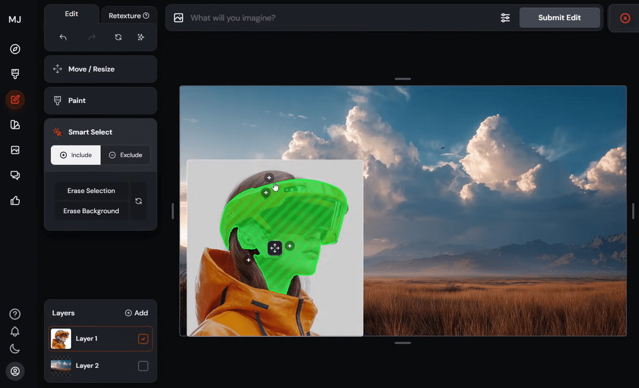
Task: Open the Help question mark icon
Action: [15, 314]
